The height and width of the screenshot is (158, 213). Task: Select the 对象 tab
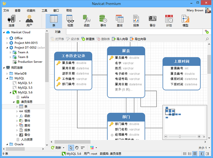58,32
